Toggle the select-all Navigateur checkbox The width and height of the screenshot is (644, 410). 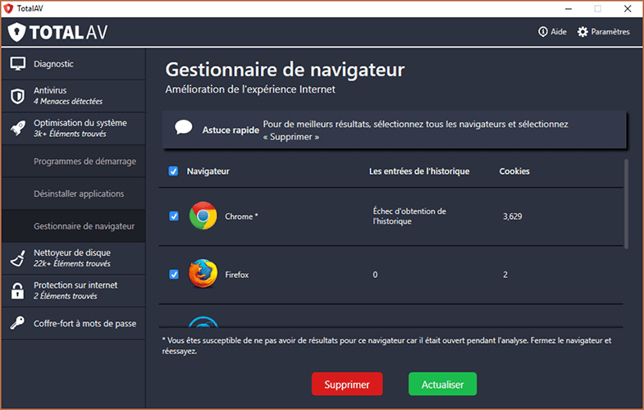[173, 171]
